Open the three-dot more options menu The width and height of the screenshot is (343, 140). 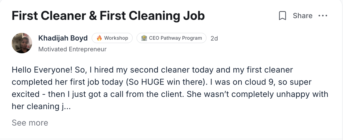click(323, 16)
